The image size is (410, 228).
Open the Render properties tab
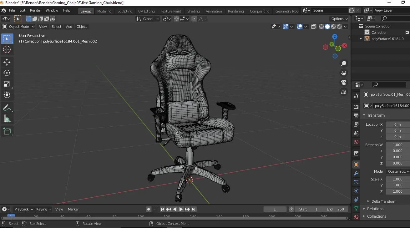click(x=356, y=107)
